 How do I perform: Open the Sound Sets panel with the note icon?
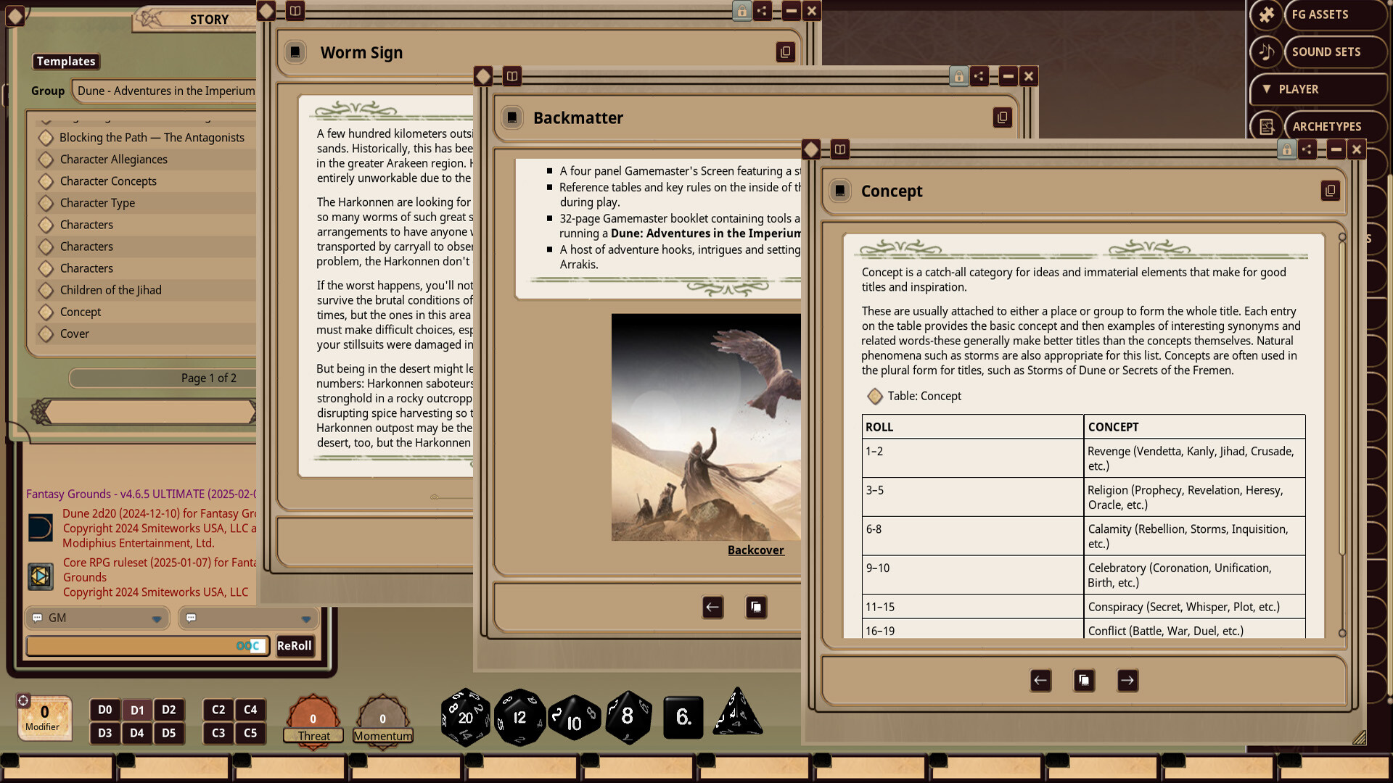click(x=1265, y=51)
